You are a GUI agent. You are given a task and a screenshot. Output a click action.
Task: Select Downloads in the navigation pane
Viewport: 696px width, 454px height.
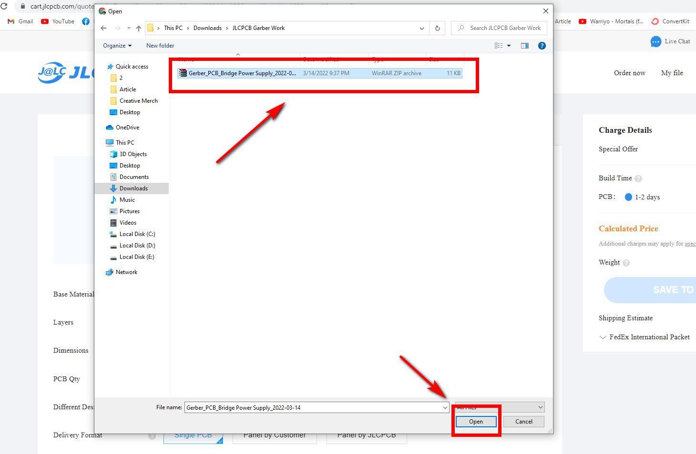[x=132, y=188]
